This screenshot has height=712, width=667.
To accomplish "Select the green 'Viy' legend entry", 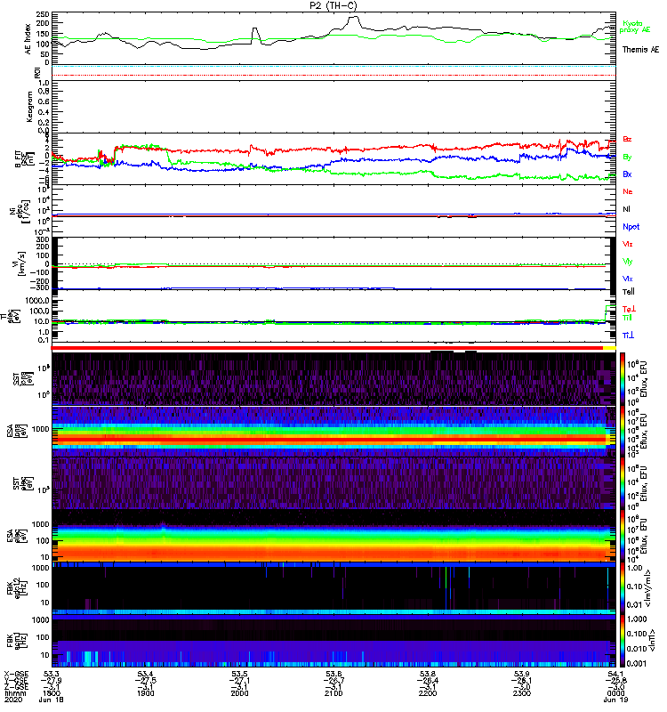I will tap(627, 262).
